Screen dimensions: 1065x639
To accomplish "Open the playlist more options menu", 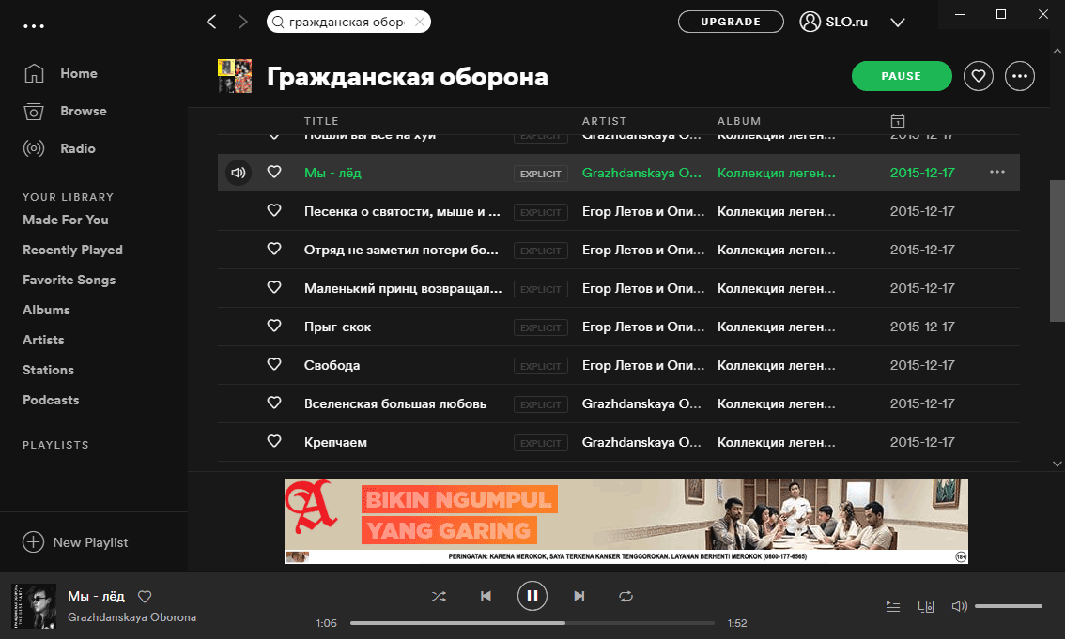I will [1020, 76].
